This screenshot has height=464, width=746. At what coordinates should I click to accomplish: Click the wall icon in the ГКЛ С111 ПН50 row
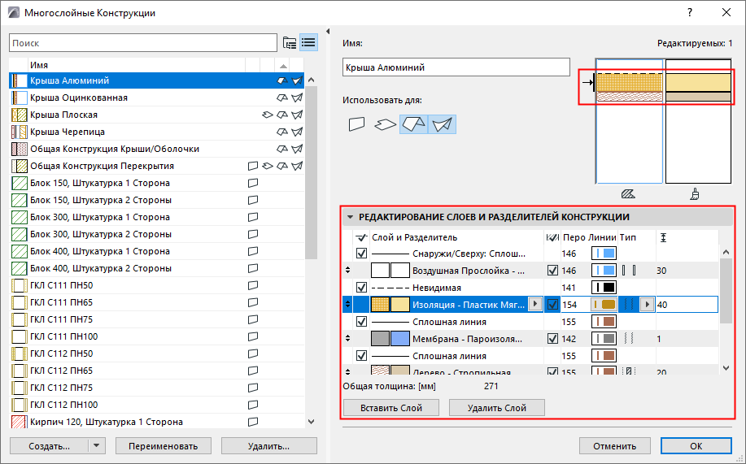253,285
